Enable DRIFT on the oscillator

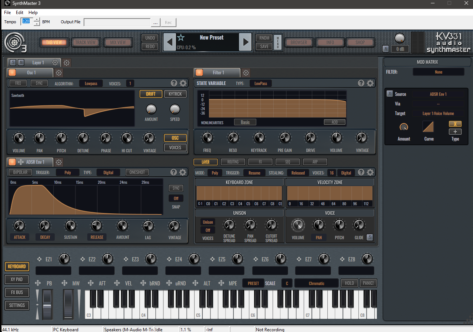[x=151, y=94]
